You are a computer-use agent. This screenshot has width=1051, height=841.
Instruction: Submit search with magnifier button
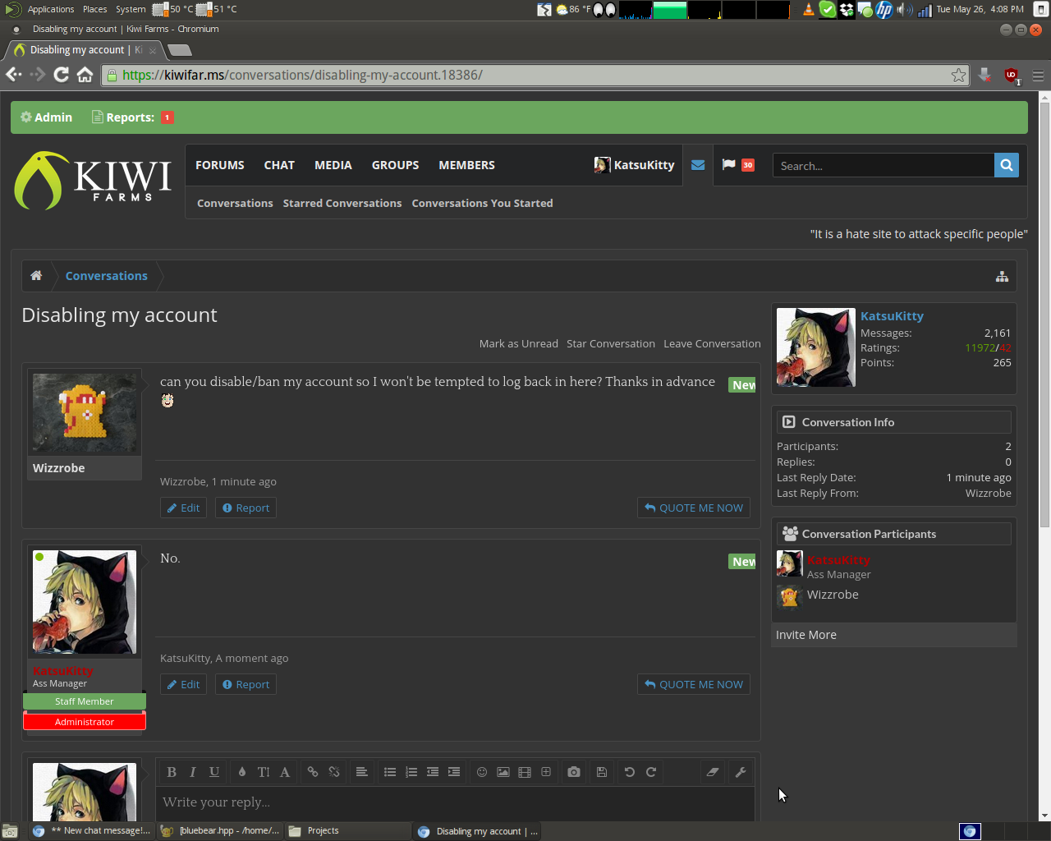[1007, 165]
